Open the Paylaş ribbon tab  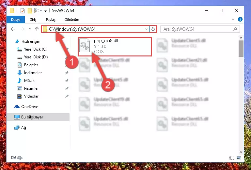pos(51,20)
